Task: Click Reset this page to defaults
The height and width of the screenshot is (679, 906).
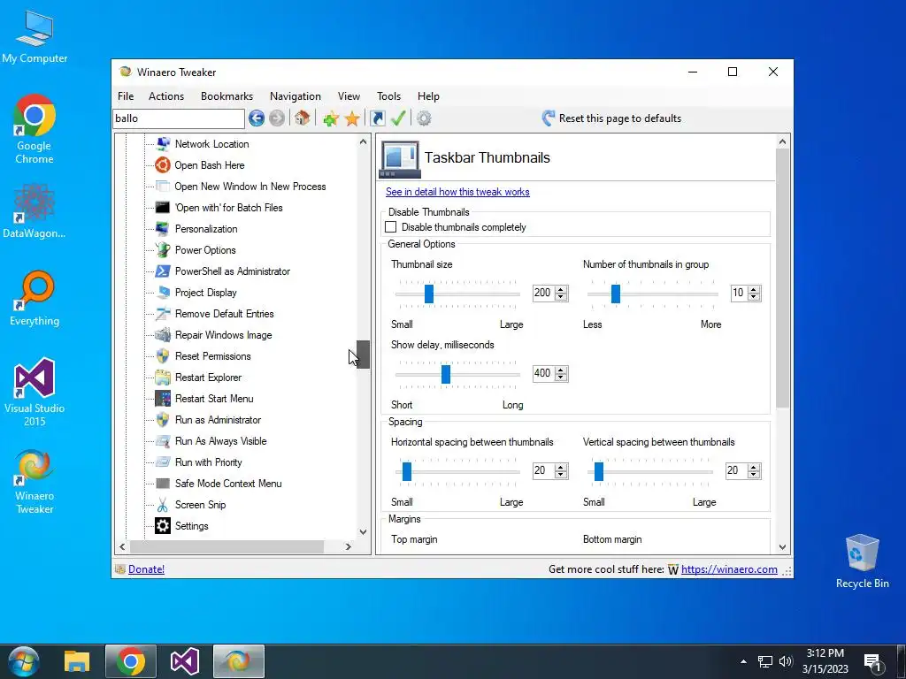Action: coord(612,118)
